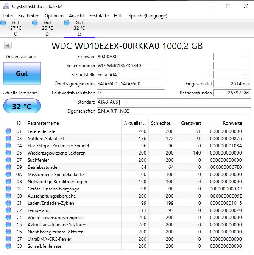Click the previous disk arrow button

tap(8, 46)
